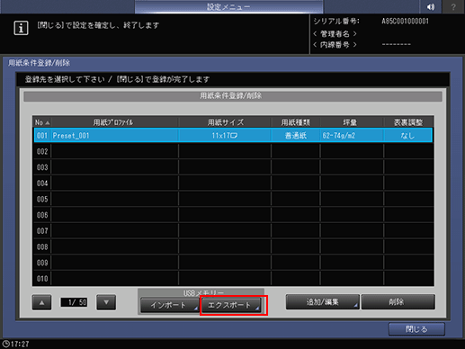Click the serial number A85C001000001
The height and width of the screenshot is (349, 465).
(x=405, y=22)
